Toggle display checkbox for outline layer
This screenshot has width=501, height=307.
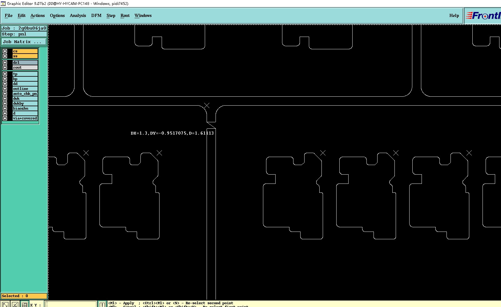coord(5,89)
